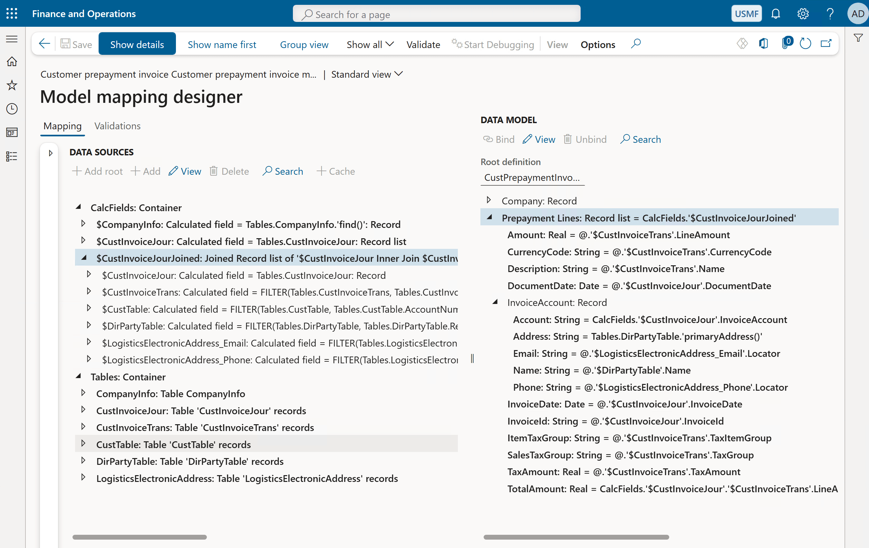The height and width of the screenshot is (548, 869).
Task: Click Data Model horizontal scrollbar
Action: 576,537
